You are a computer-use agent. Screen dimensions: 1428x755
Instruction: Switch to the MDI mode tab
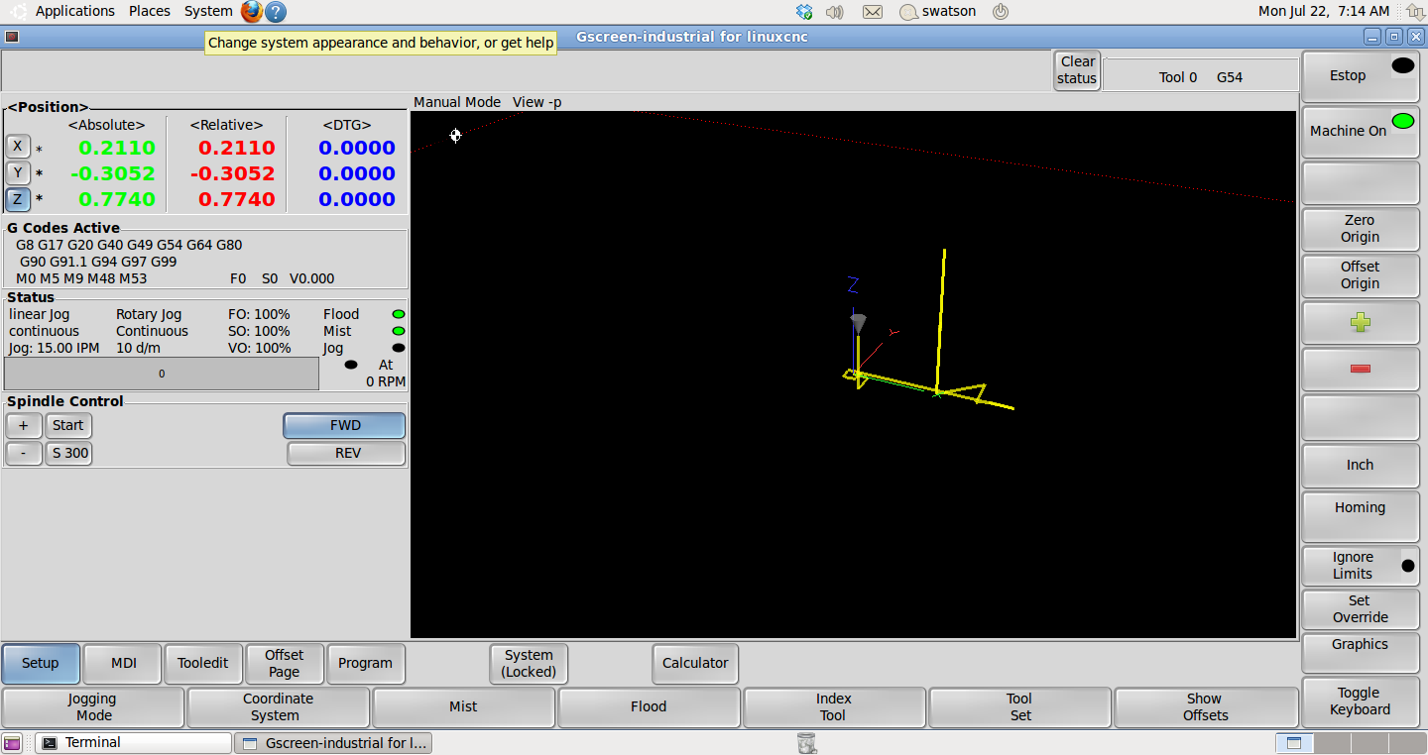point(123,663)
